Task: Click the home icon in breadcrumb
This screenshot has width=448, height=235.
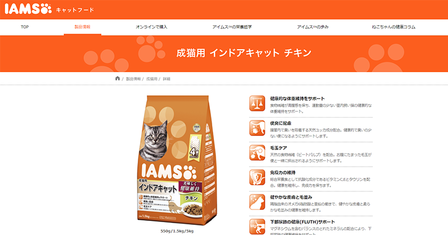Action: tap(118, 78)
